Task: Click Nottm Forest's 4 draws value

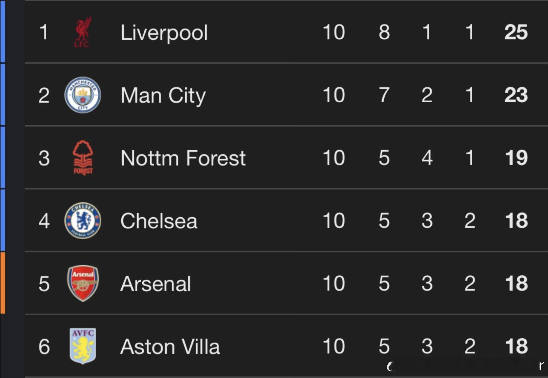Action: click(x=427, y=158)
